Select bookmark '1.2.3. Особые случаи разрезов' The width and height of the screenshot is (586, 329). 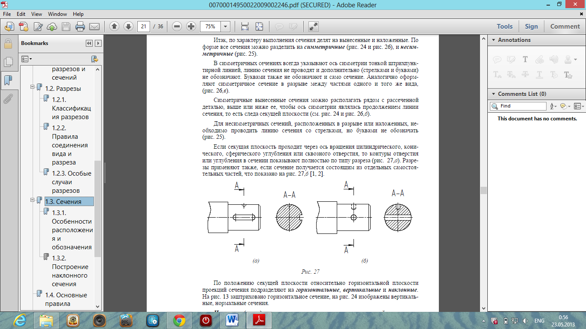[72, 182]
